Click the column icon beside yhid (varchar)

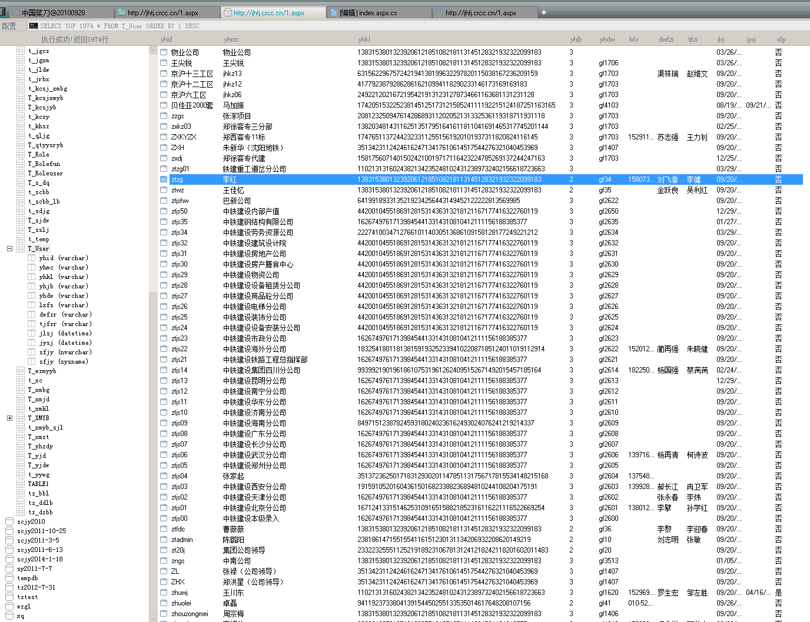32,258
